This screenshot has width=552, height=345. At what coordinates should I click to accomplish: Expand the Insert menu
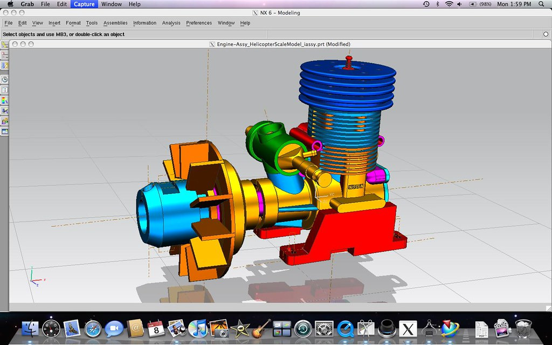(54, 23)
